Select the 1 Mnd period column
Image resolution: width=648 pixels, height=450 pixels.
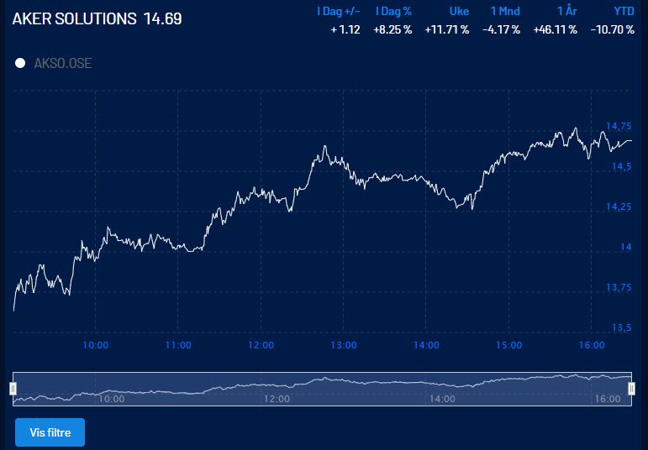tap(504, 12)
